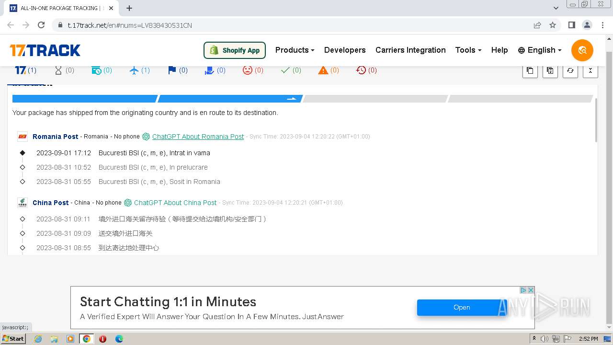Click the copy tracking numbers icon
The image size is (613, 345).
point(530,70)
